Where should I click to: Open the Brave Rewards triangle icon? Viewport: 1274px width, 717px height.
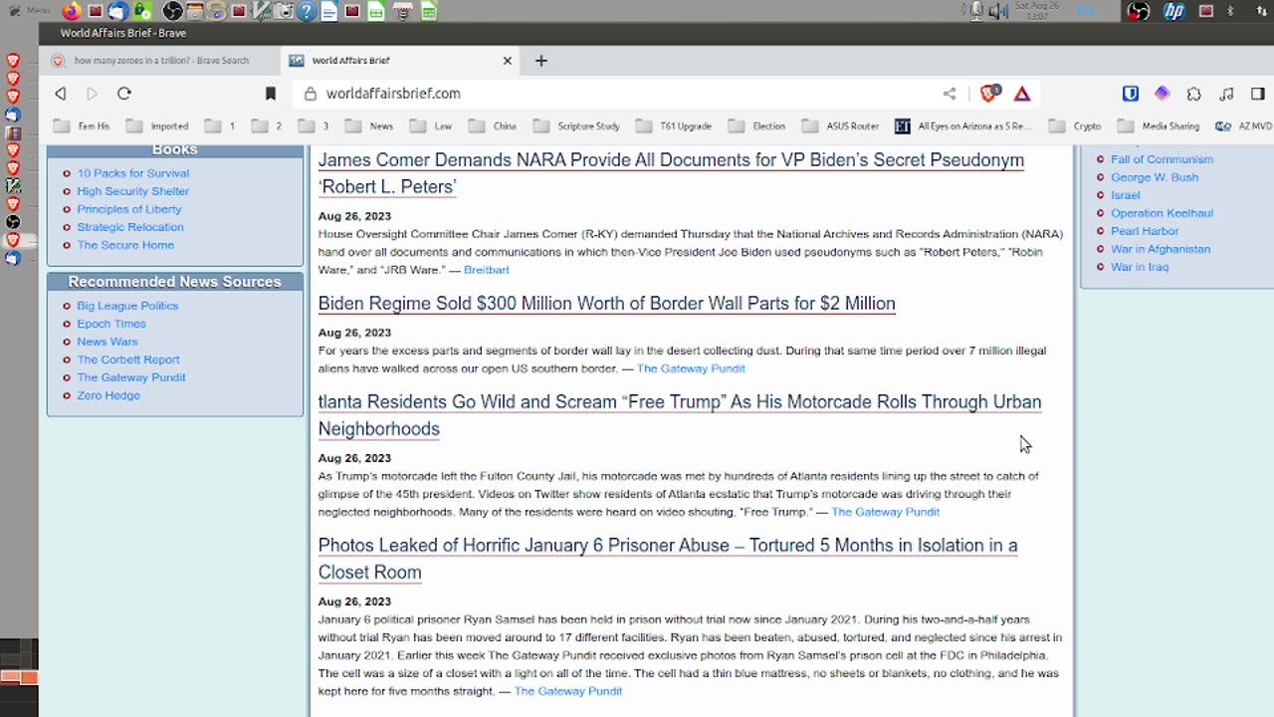pos(1022,94)
